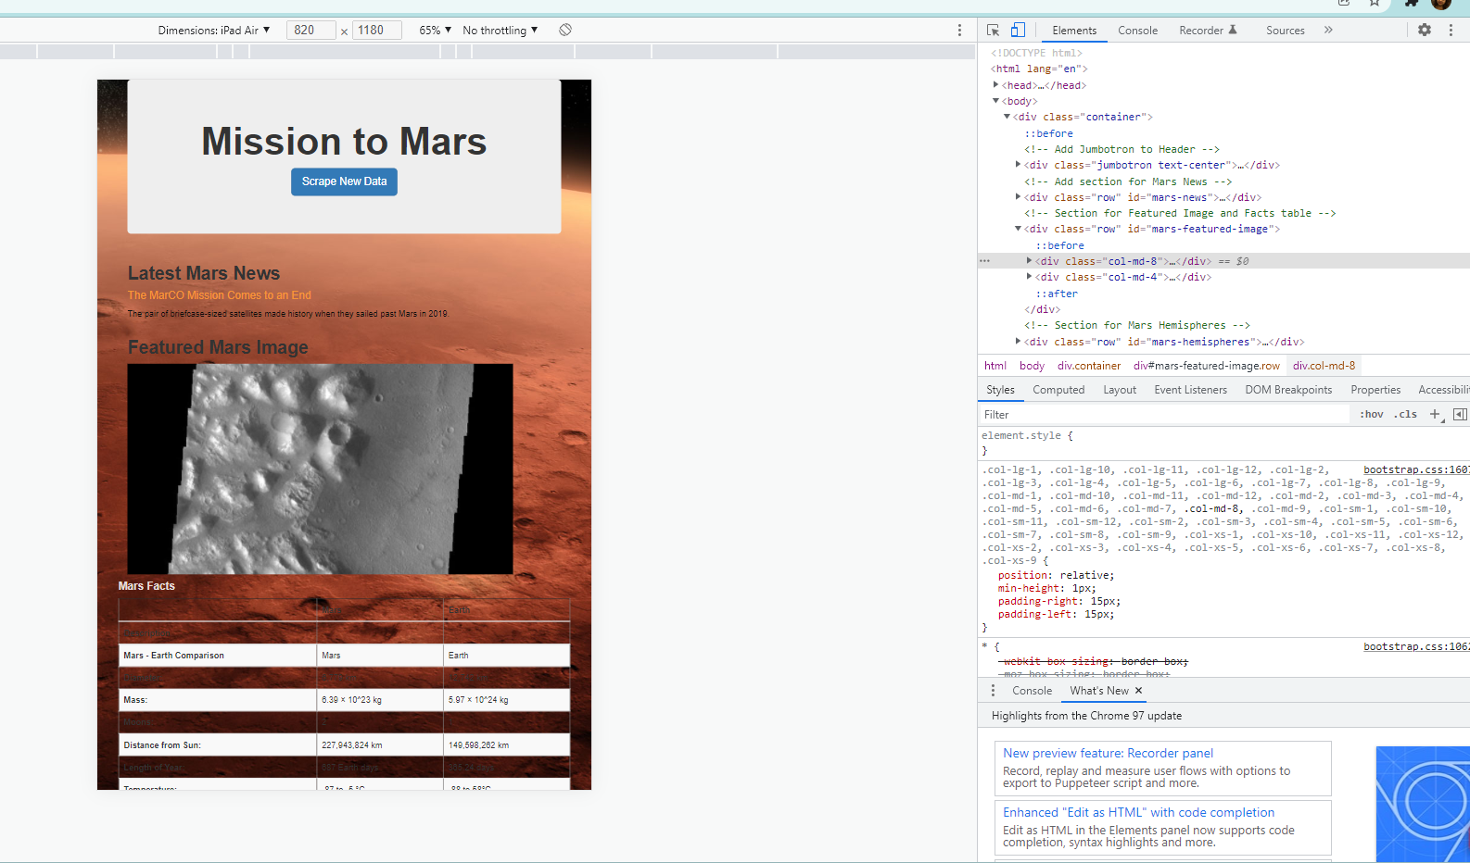Click the device width field showing 820

pos(311,31)
